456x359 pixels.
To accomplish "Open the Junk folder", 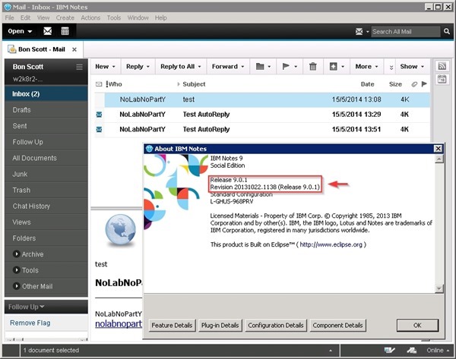I will tap(46, 174).
